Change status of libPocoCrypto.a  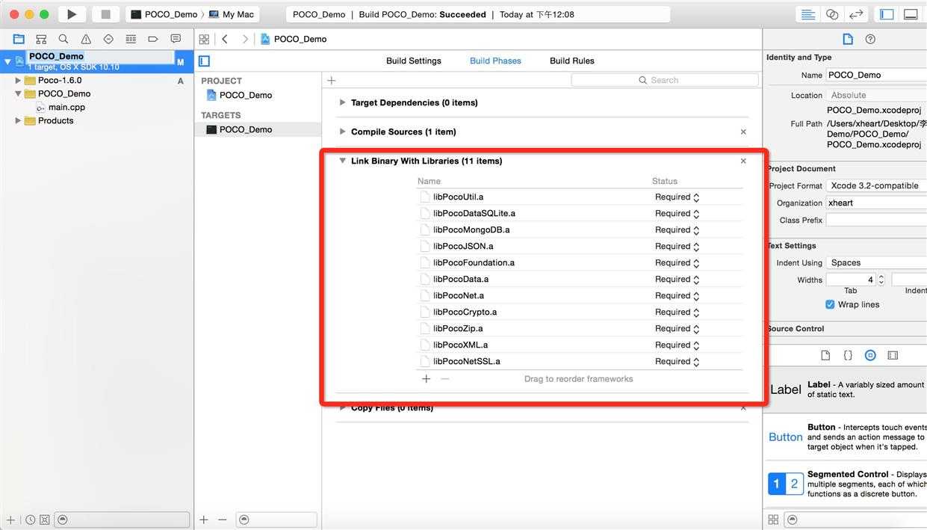click(678, 312)
